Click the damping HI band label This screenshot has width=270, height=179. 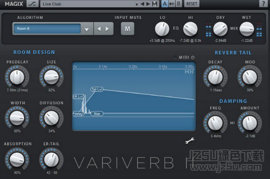(232, 123)
